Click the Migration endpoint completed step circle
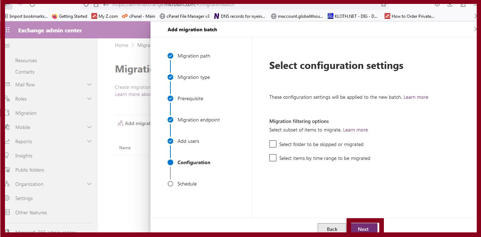The image size is (481, 237). [170, 120]
